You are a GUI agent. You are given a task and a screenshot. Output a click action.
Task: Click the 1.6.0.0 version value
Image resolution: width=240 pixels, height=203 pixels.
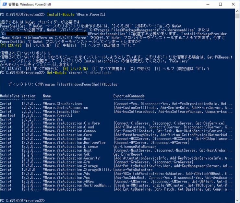[x=28, y=170]
